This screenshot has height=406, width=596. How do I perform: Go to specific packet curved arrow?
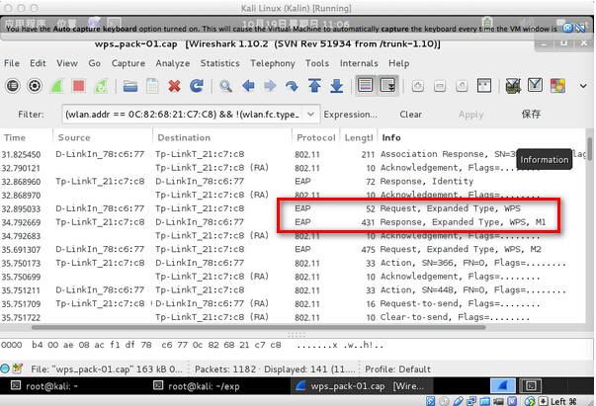pos(292,86)
